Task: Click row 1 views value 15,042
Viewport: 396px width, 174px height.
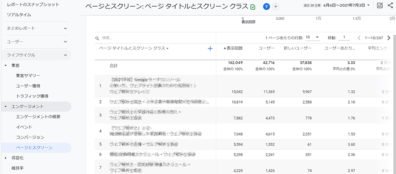Action: click(237, 92)
